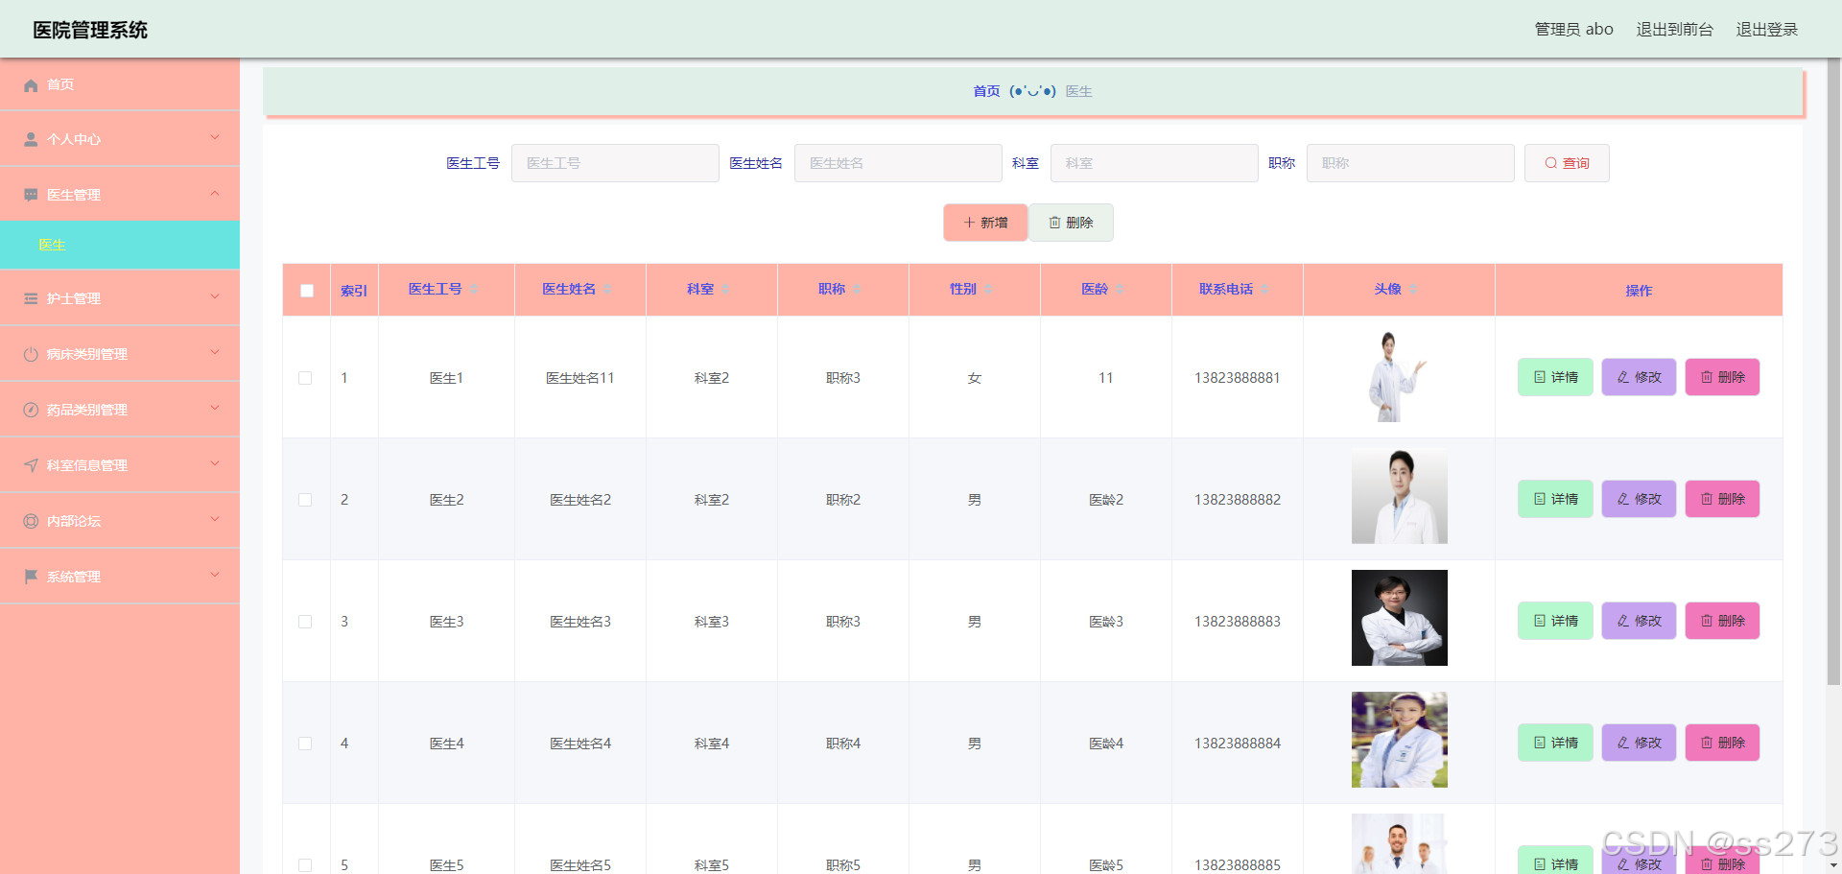Open avatar thumbnail of 医生2

pos(1399,497)
